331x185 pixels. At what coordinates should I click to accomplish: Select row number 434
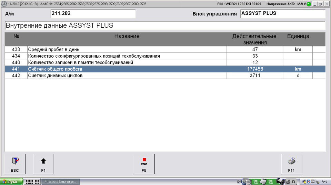[x=16, y=56]
